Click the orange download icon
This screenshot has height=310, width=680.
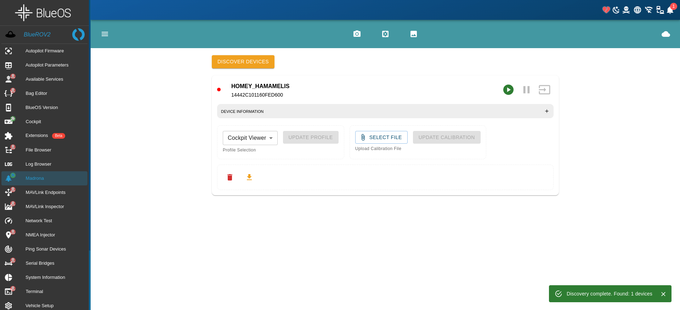[249, 177]
